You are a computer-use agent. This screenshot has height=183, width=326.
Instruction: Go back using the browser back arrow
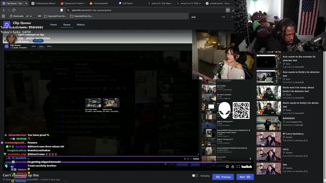(4, 10)
